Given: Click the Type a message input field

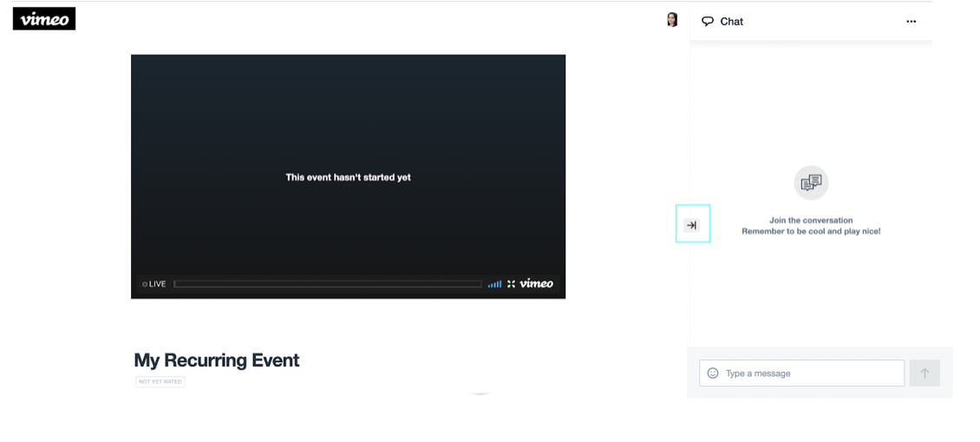Looking at the screenshot, I should pos(802,373).
